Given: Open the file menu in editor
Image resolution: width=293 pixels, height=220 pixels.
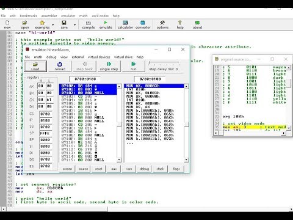Looking at the screenshot, I should coord(3,16).
